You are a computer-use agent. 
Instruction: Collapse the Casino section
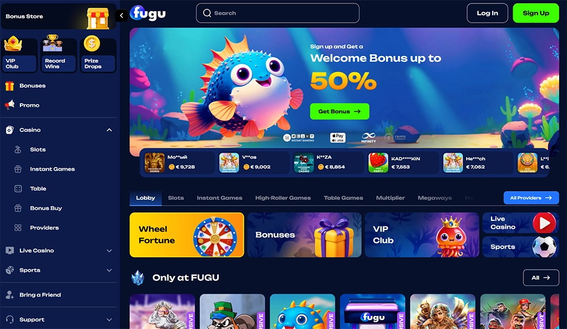[109, 130]
